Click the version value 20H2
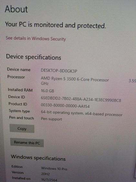This screenshot has height=182, width=136. (46, 174)
